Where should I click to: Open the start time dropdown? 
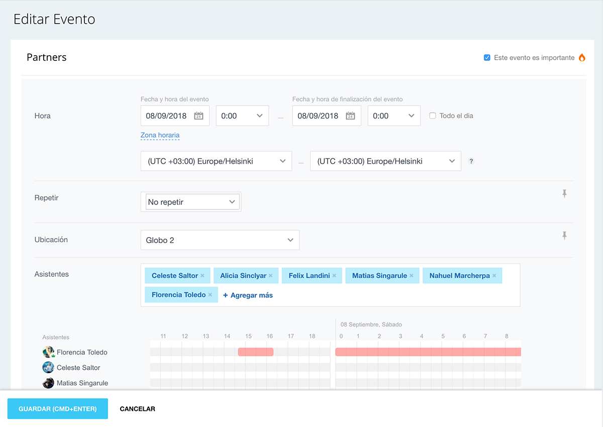point(242,116)
